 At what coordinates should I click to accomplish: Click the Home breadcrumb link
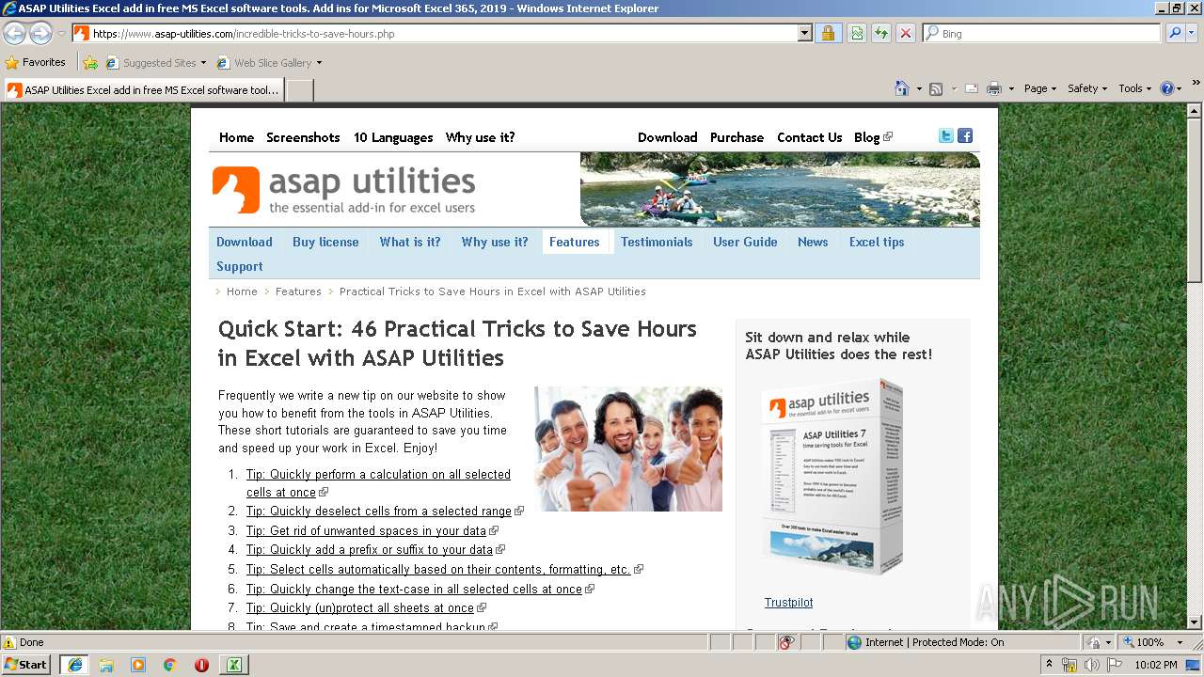(x=242, y=291)
